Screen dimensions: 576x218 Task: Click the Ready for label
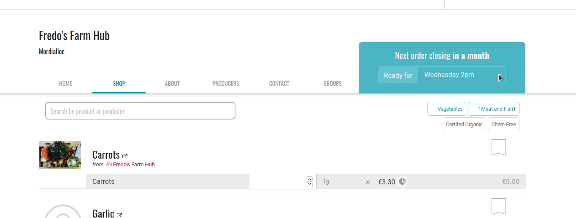click(398, 75)
